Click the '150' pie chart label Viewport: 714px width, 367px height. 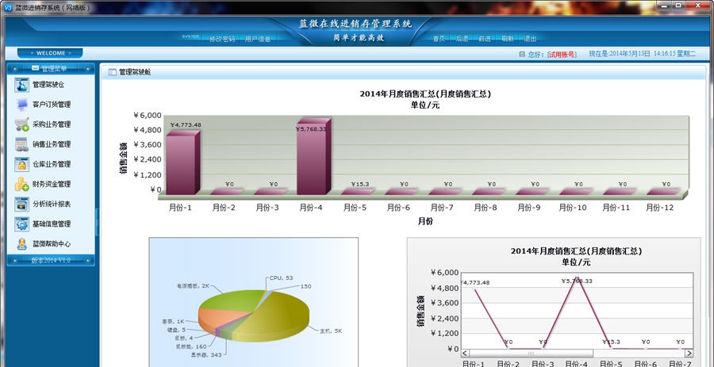pyautogui.click(x=305, y=286)
